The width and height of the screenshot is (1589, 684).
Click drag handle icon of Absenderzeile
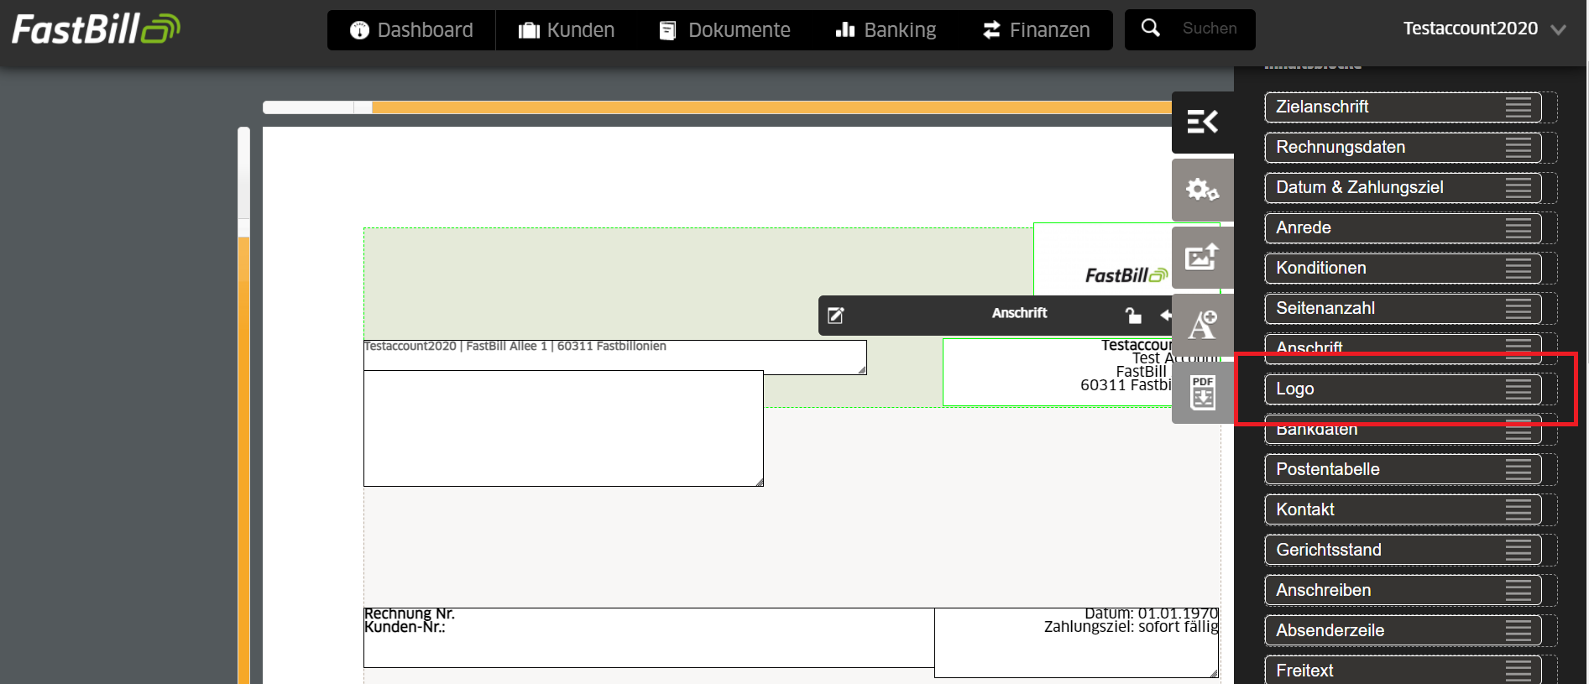pos(1518,630)
